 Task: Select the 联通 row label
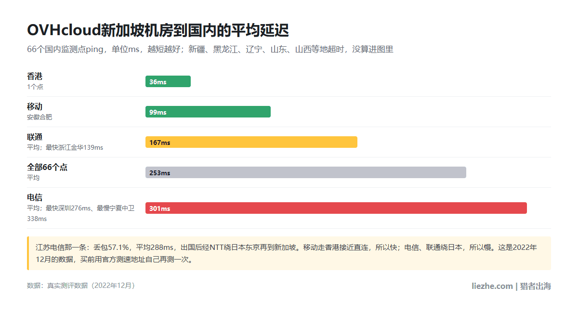pos(35,137)
